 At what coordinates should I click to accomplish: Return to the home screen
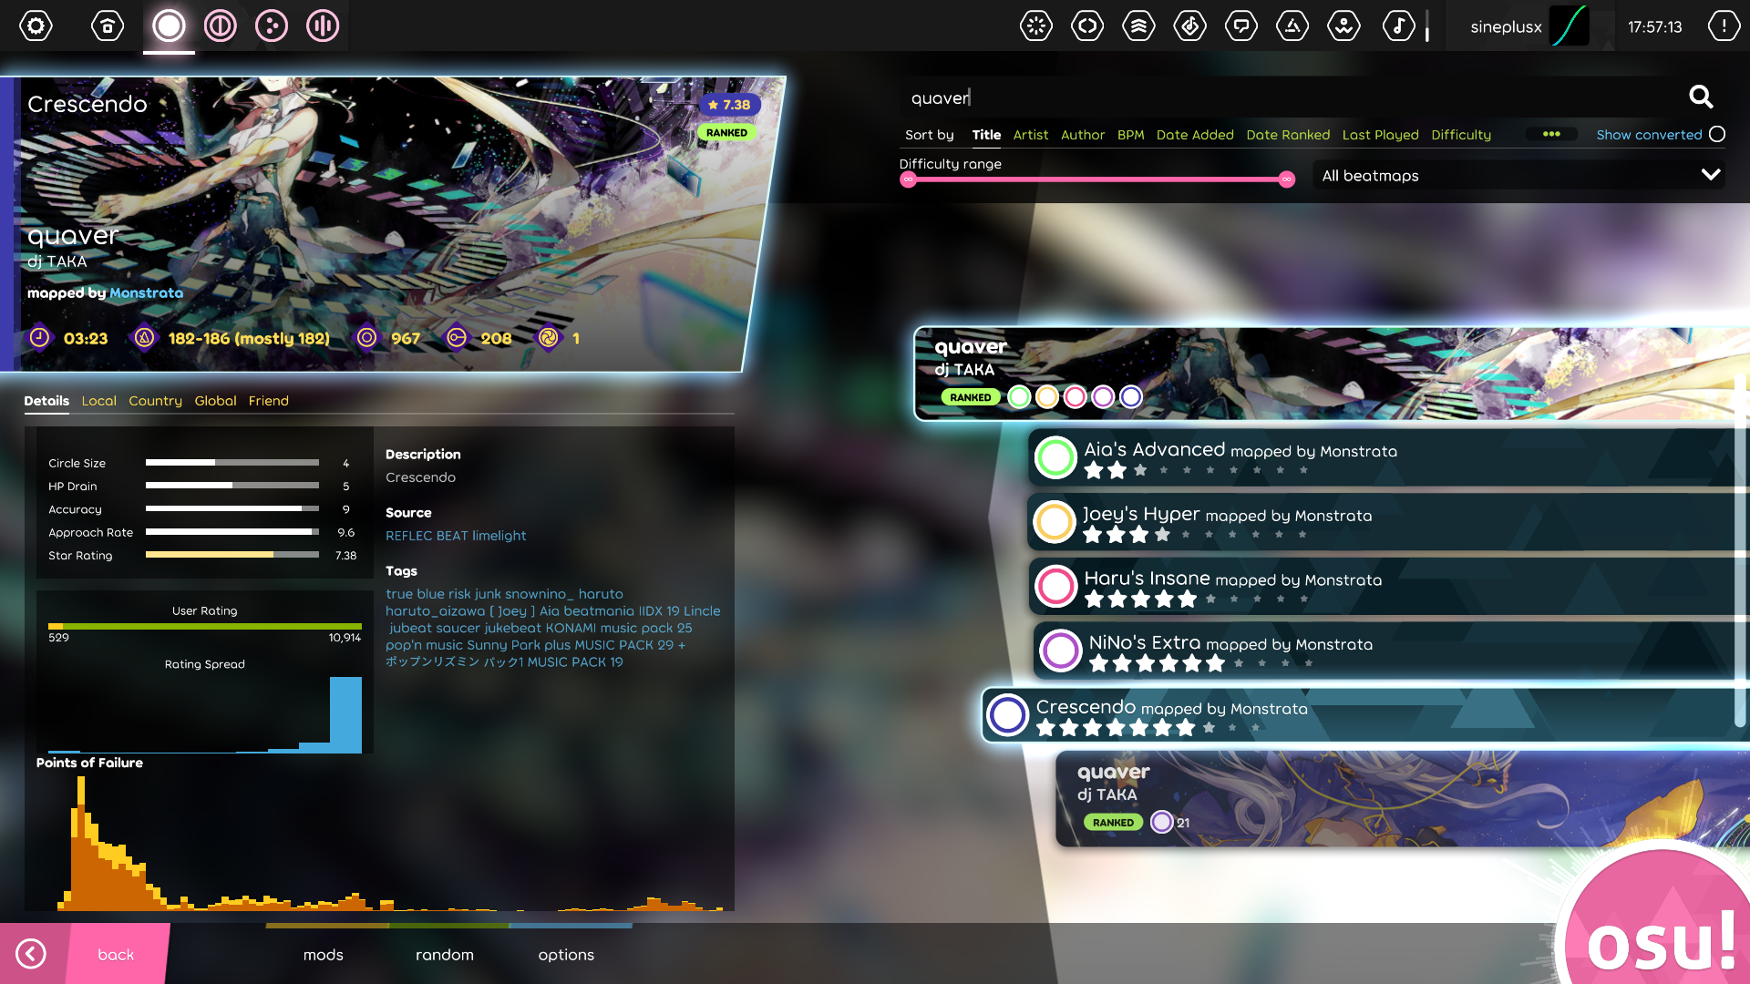(x=107, y=26)
